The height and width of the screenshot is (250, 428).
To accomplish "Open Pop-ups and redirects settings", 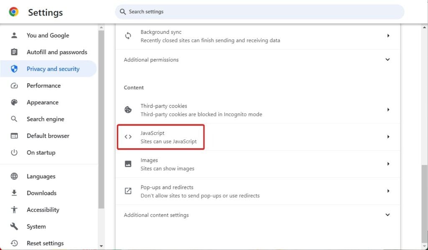I will (x=257, y=191).
